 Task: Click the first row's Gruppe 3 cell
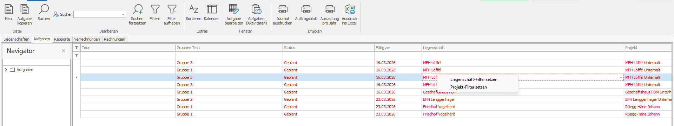(x=229, y=63)
